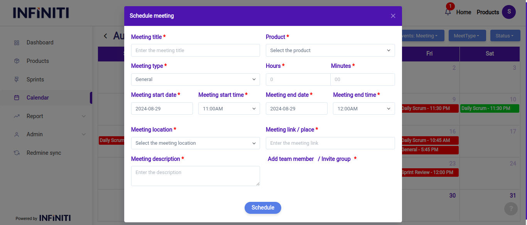Open the Meeting type dropdown
The image size is (527, 225).
[195, 80]
